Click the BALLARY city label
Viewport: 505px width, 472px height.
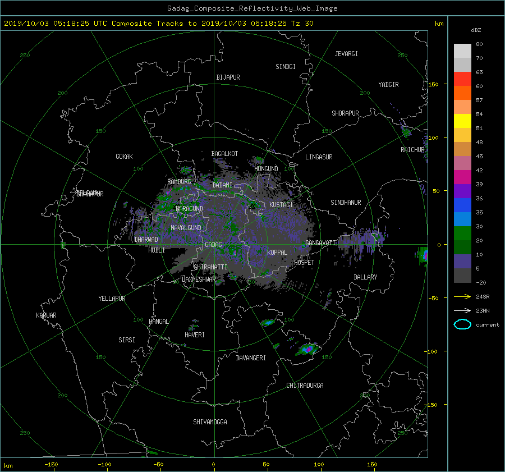[x=365, y=277]
